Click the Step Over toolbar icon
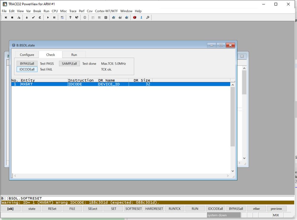Image resolution: width=297 pixels, height=220 pixels. click(x=12, y=18)
